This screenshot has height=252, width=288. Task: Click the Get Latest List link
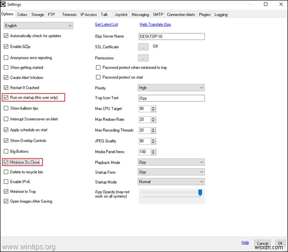click(107, 24)
